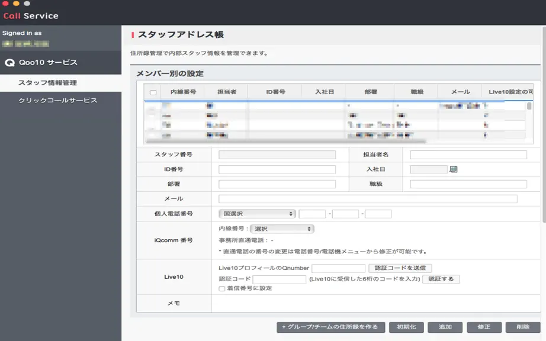The width and height of the screenshot is (546, 341).
Task: Click the メール column header
Action: click(461, 92)
